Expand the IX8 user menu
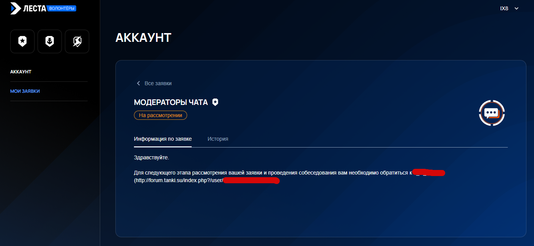534x246 pixels. (x=509, y=8)
